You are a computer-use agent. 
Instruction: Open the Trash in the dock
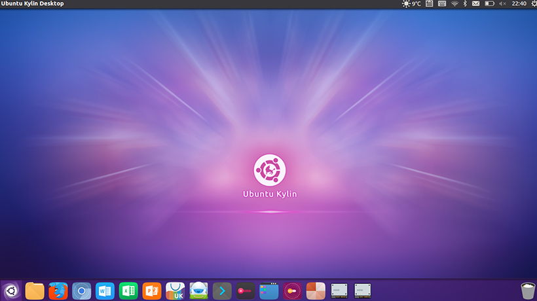tap(527, 291)
